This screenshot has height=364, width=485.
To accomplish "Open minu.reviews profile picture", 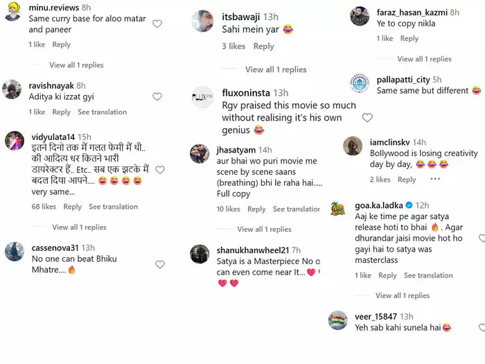I will pos(12,12).
